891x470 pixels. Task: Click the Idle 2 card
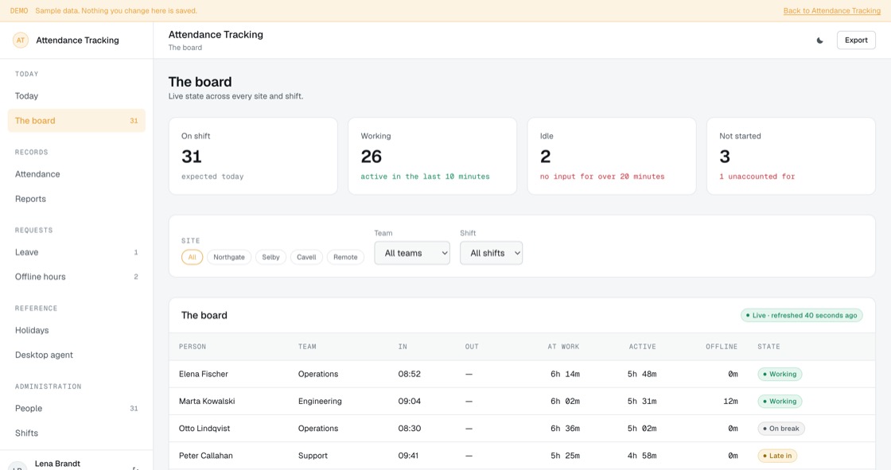(x=612, y=157)
